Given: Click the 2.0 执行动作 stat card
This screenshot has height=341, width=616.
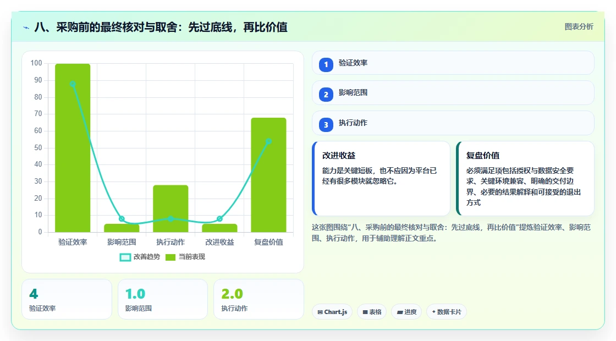Looking at the screenshot, I should (258, 299).
